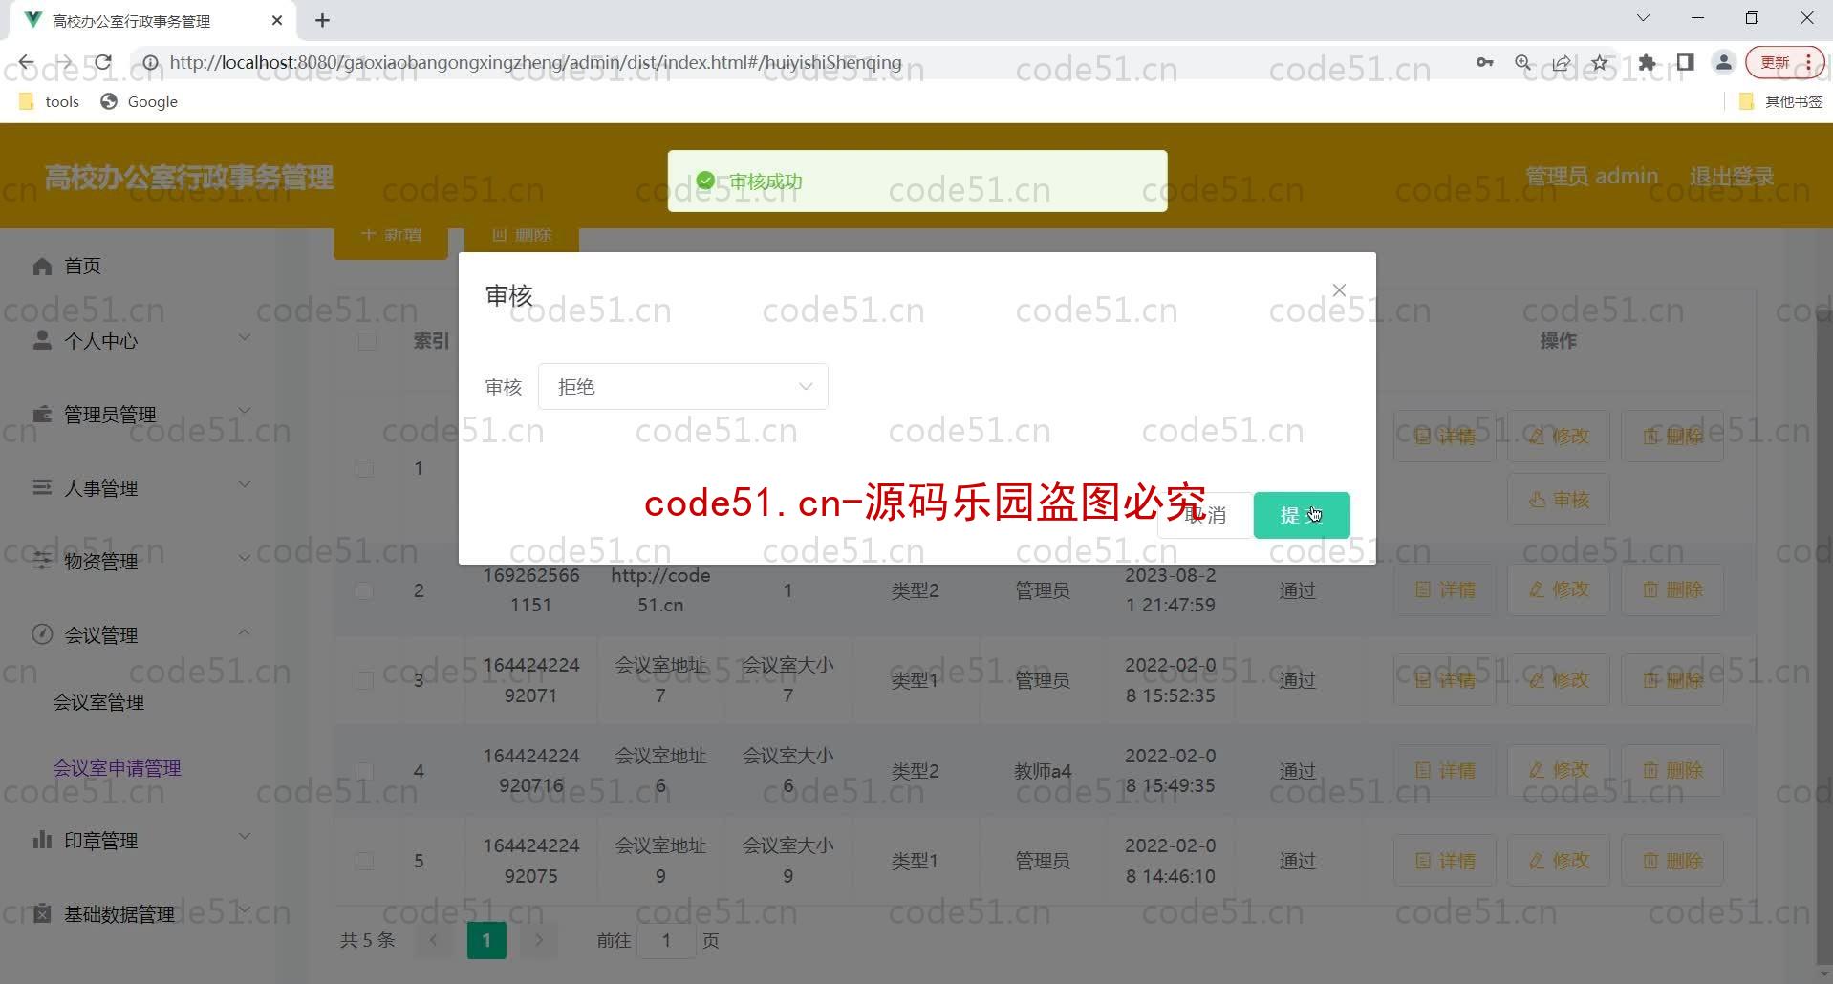The image size is (1833, 984).
Task: Click next page arrow in pagination
Action: tap(539, 940)
